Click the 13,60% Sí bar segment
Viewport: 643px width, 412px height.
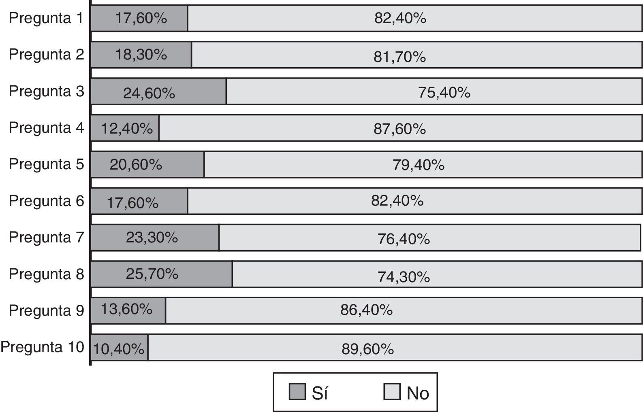(x=128, y=310)
